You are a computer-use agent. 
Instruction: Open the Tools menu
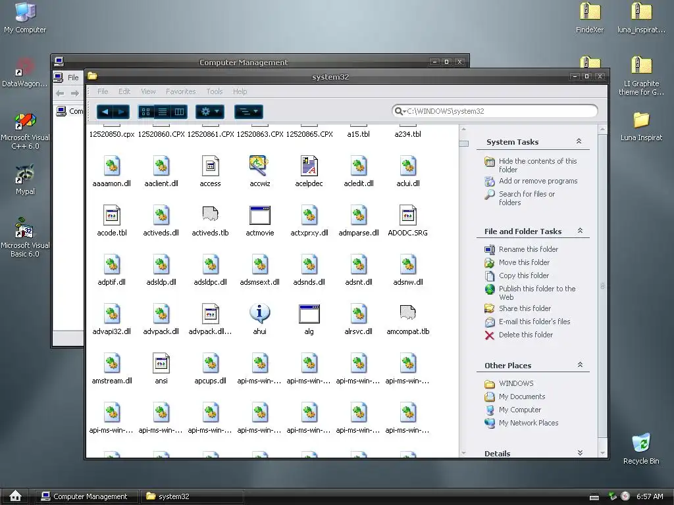tap(214, 91)
